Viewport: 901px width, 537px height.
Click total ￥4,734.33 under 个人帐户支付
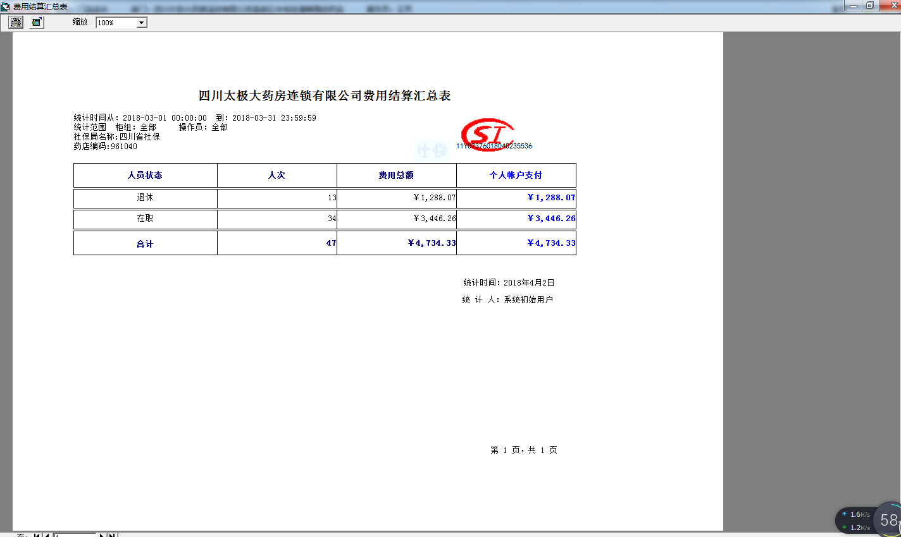tap(551, 243)
